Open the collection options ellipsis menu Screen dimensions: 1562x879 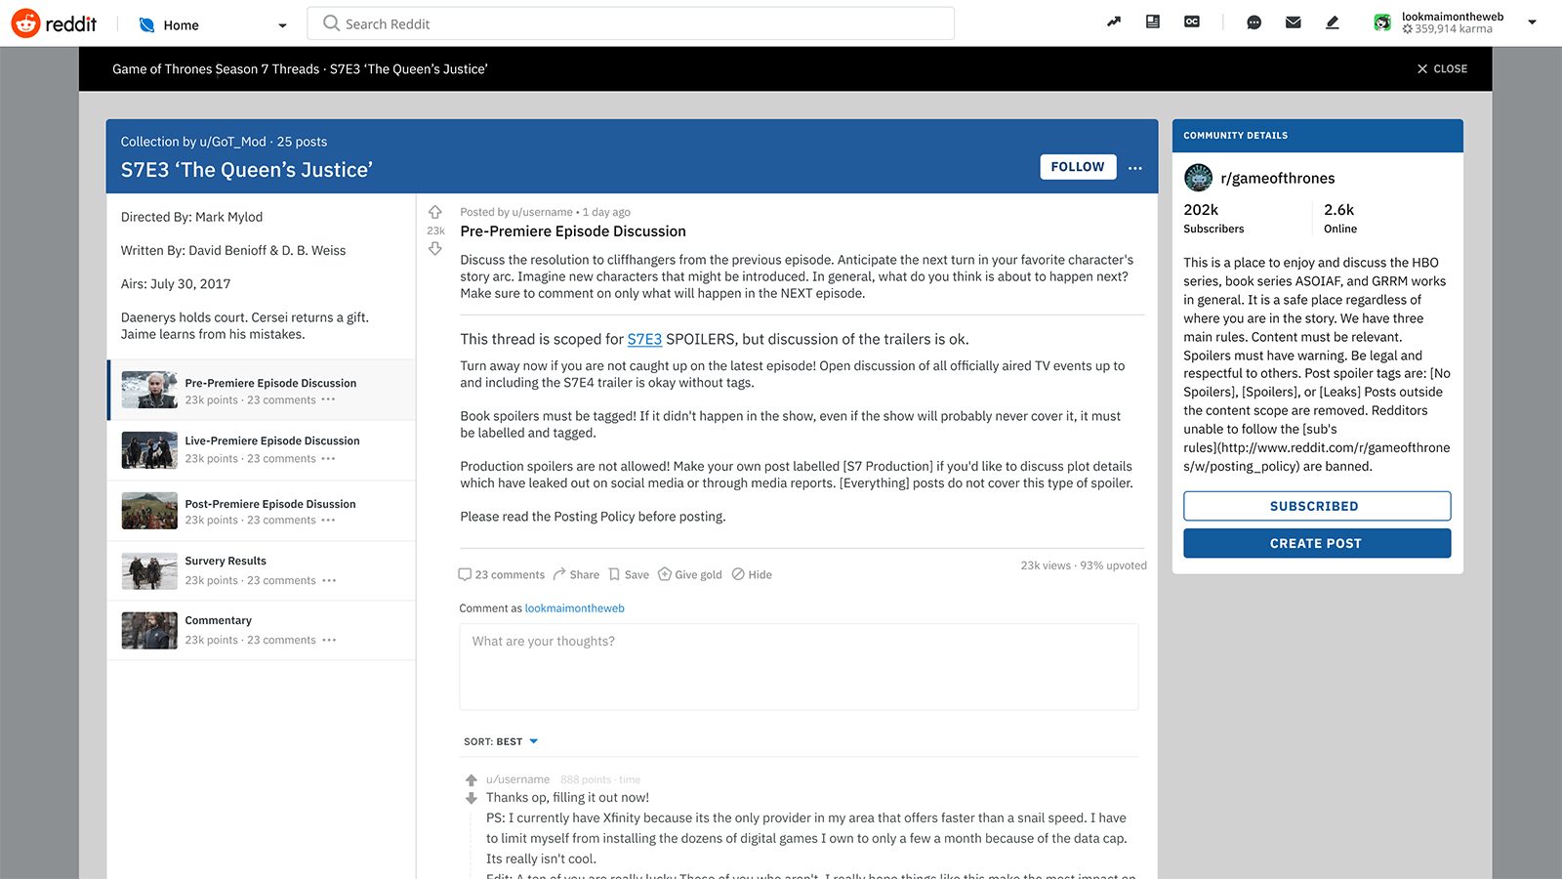[1135, 168]
